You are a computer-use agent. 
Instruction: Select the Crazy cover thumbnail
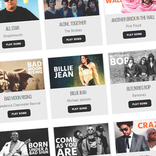coord(136,136)
